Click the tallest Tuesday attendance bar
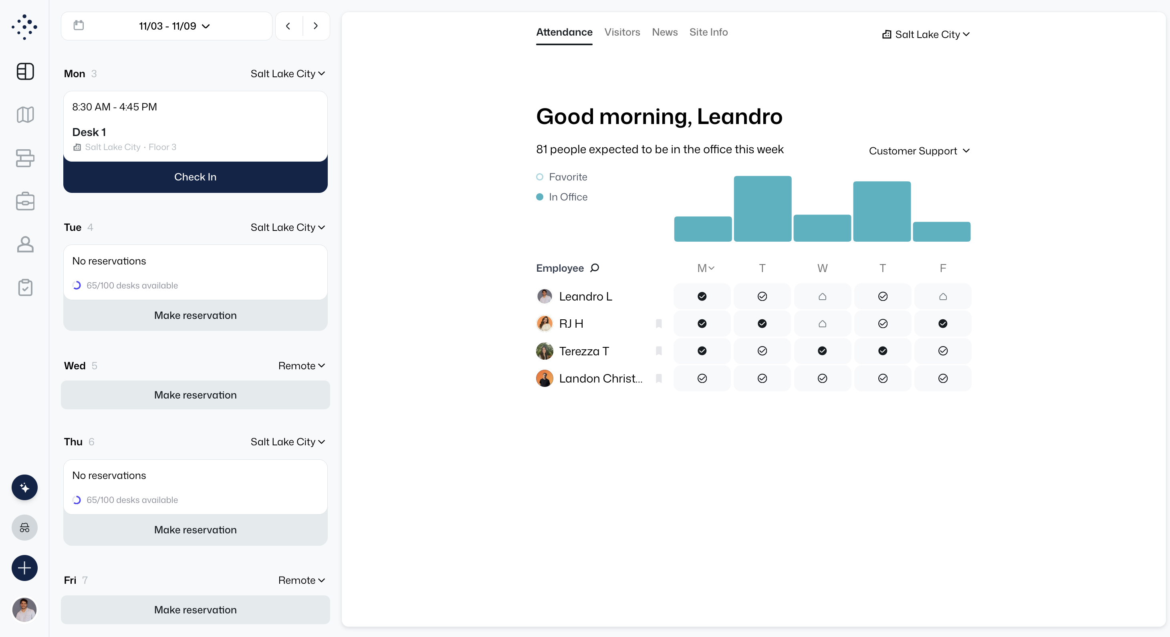 click(x=762, y=209)
